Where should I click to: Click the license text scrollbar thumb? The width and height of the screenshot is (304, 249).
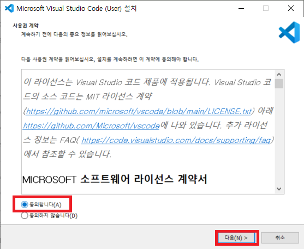[x=279, y=84]
